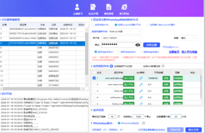Select the WhatsApp business version radio
This screenshot has height=133, width=205.
click(119, 123)
